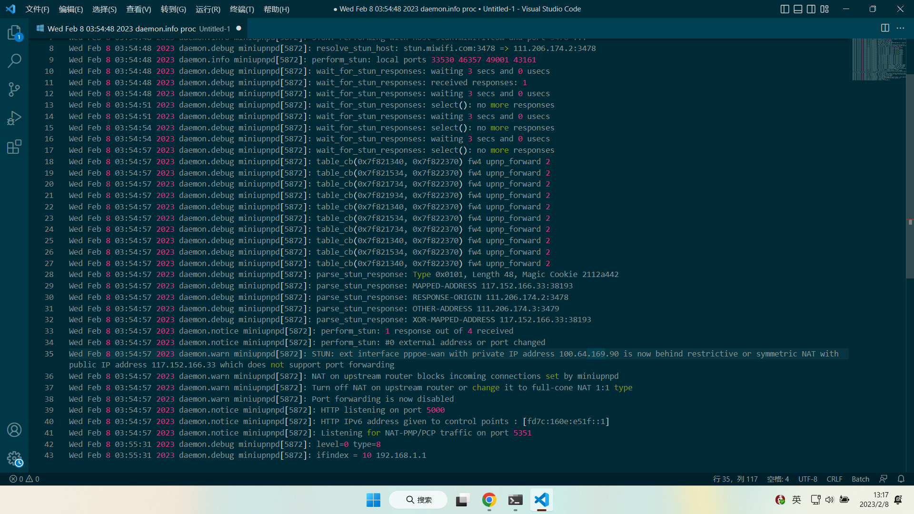The width and height of the screenshot is (914, 514).
Task: Open feedback icon in status bar
Action: click(884, 479)
